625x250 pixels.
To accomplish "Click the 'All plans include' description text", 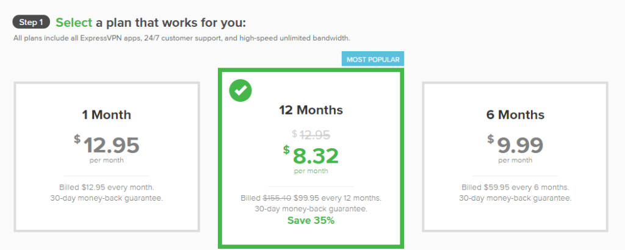I will [x=181, y=38].
